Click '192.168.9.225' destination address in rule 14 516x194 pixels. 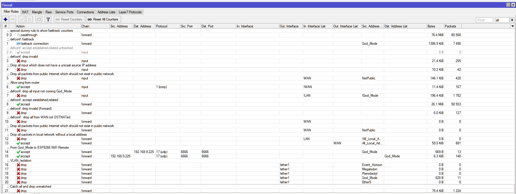144,152
